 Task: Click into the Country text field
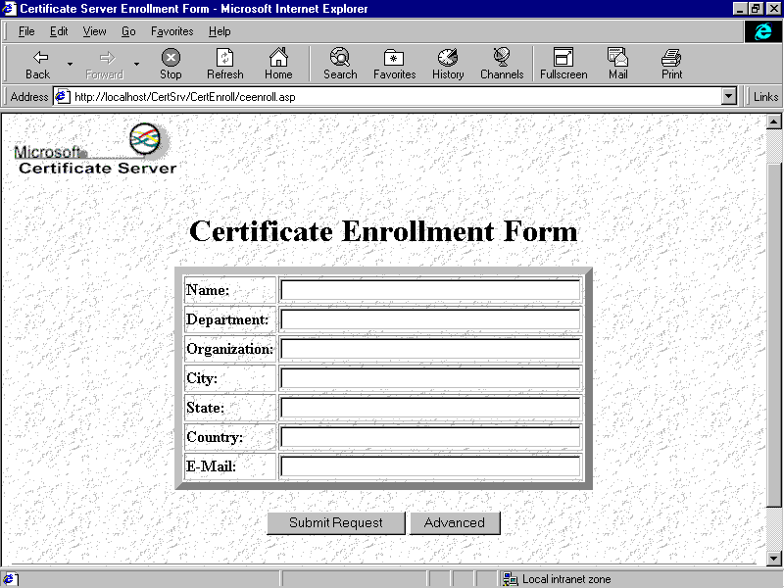(430, 437)
